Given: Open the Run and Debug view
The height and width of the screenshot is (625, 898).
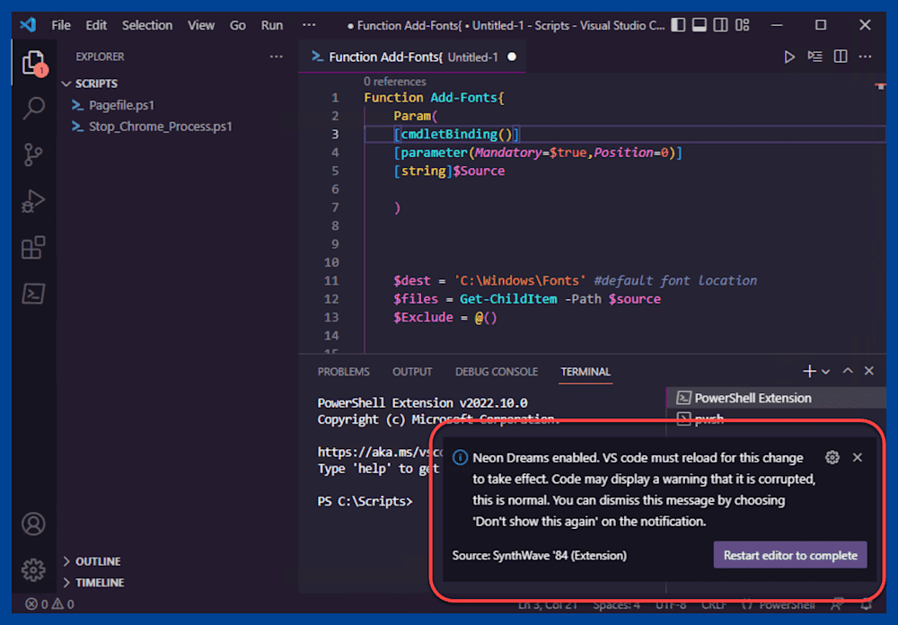Looking at the screenshot, I should [33, 201].
